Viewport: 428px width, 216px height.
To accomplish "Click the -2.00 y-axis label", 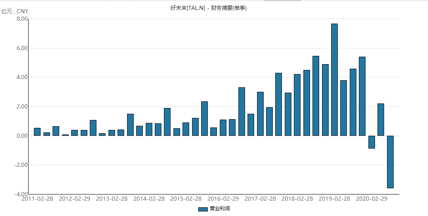I will pyautogui.click(x=22, y=165).
